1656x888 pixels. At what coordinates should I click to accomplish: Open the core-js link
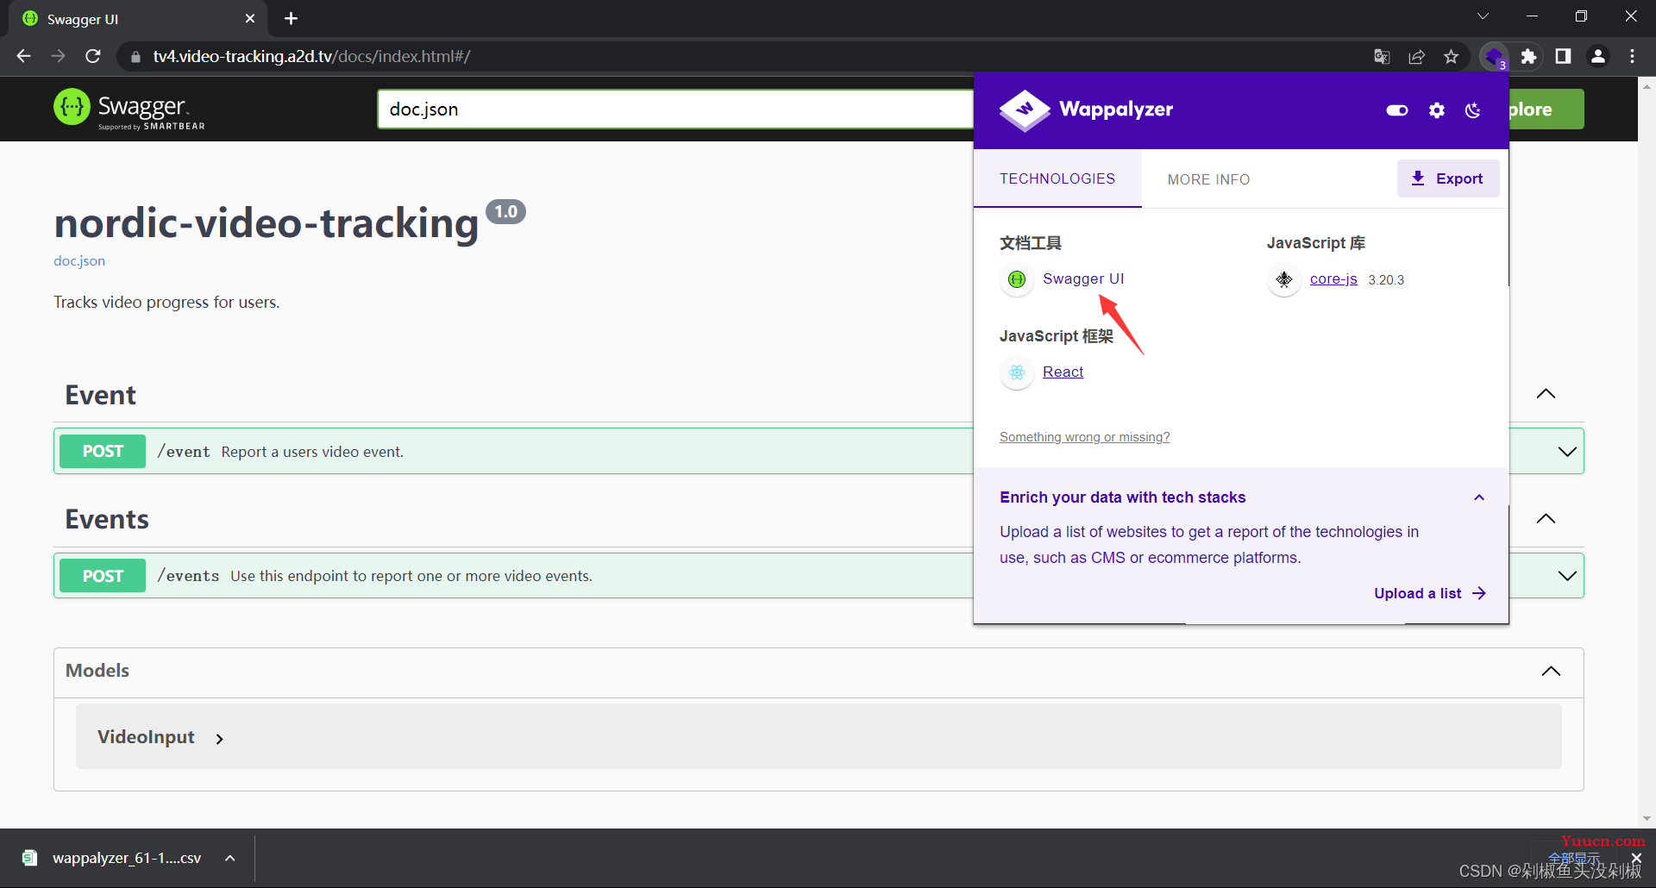click(1333, 278)
